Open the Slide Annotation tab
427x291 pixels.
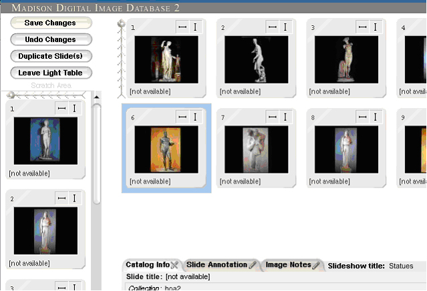221,264
